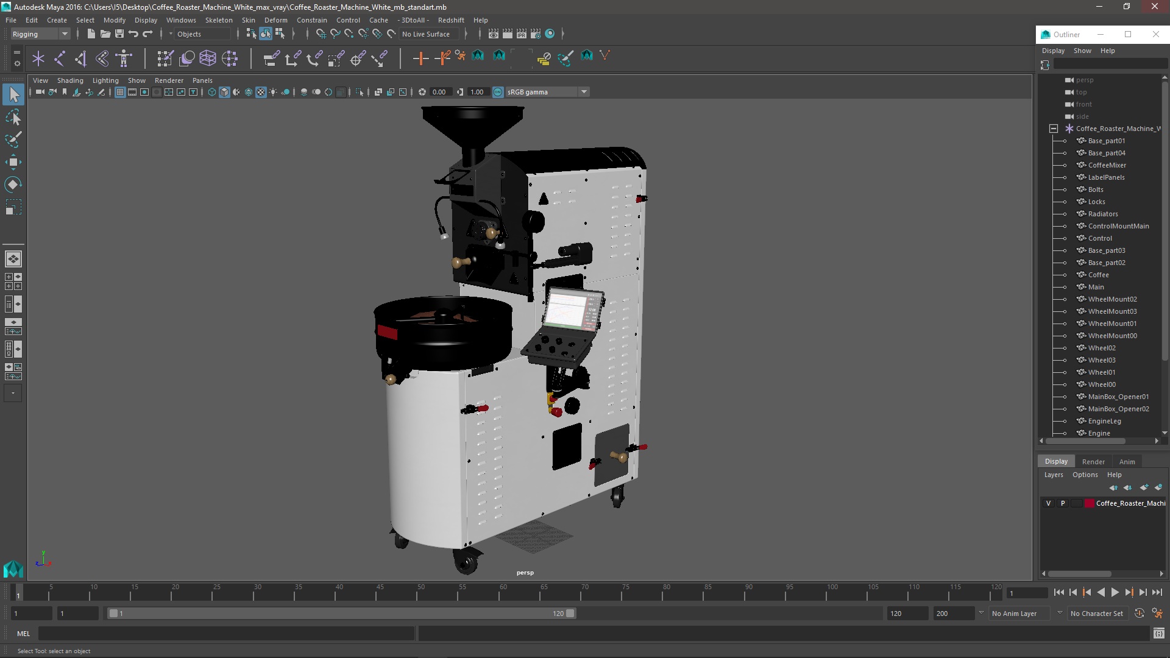Select the Move tool

click(x=13, y=162)
